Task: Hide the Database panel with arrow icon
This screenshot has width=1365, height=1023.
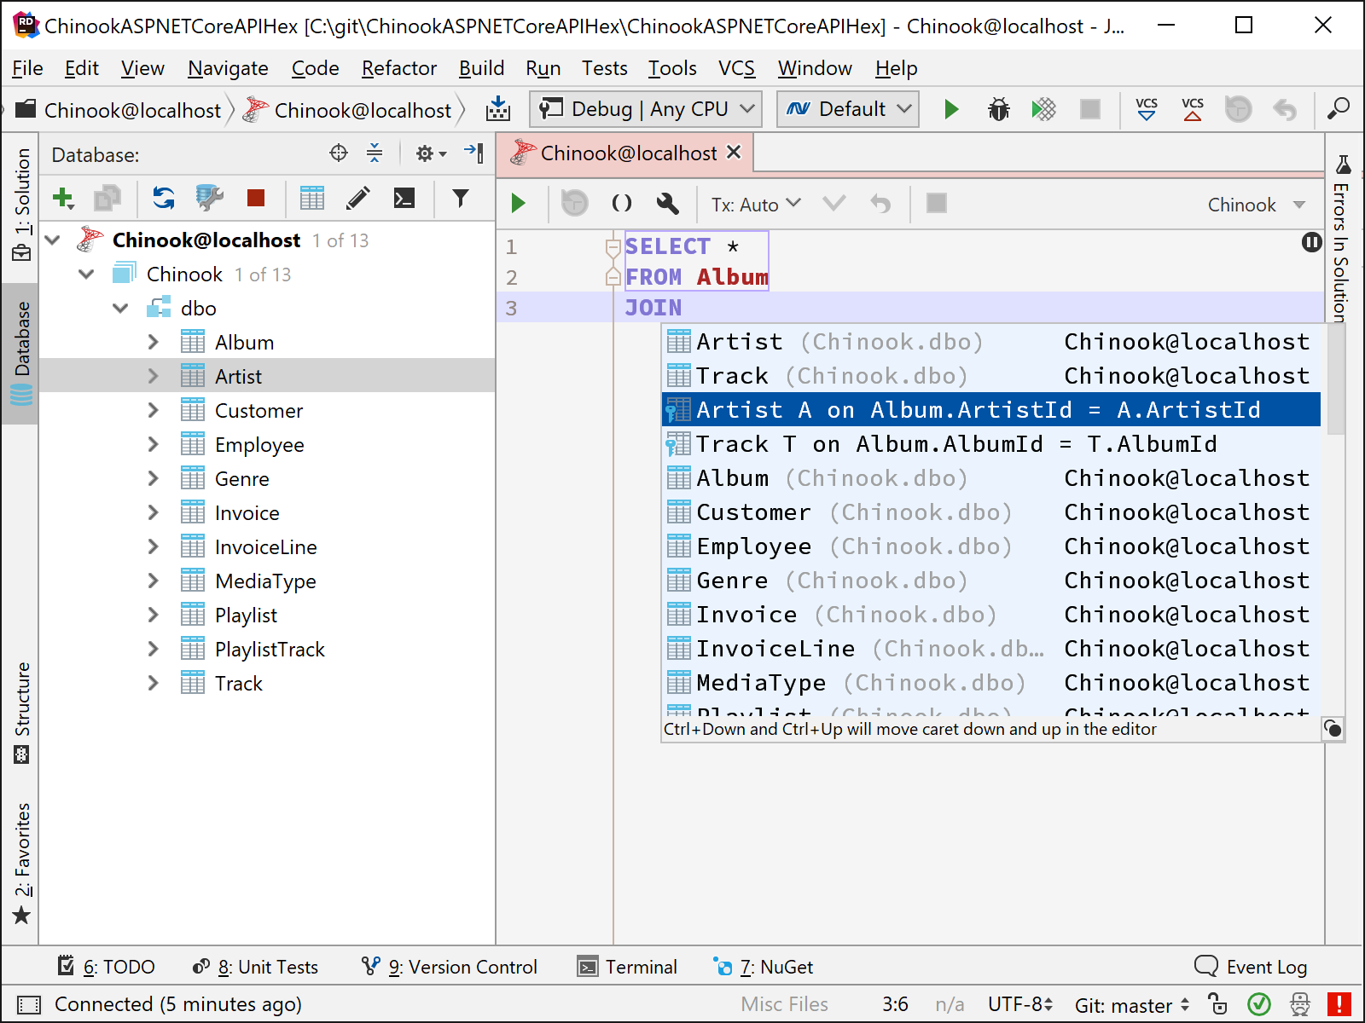Action: click(473, 153)
